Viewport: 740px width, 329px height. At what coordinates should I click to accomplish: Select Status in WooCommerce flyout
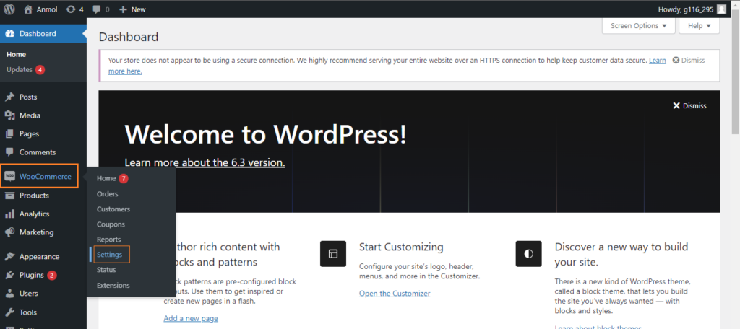[x=106, y=270]
